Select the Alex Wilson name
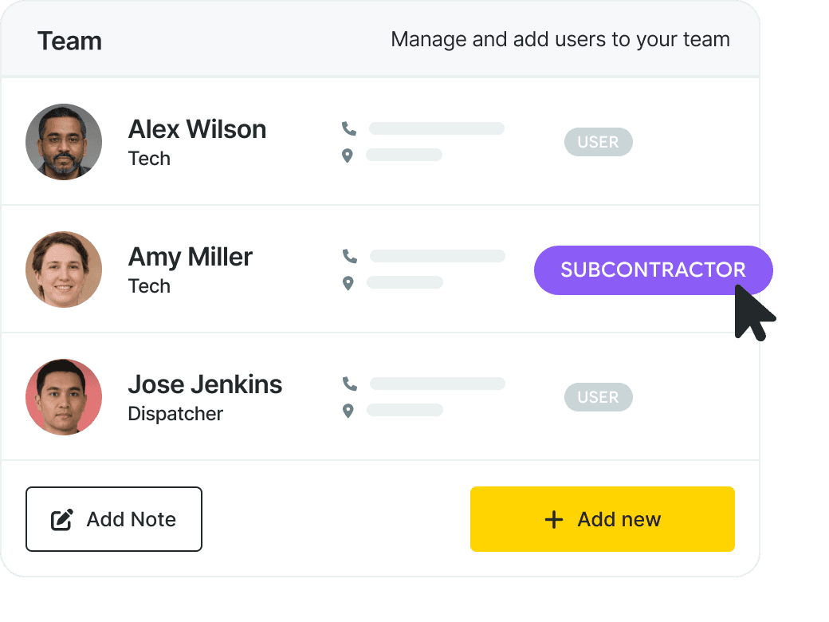 tap(197, 129)
